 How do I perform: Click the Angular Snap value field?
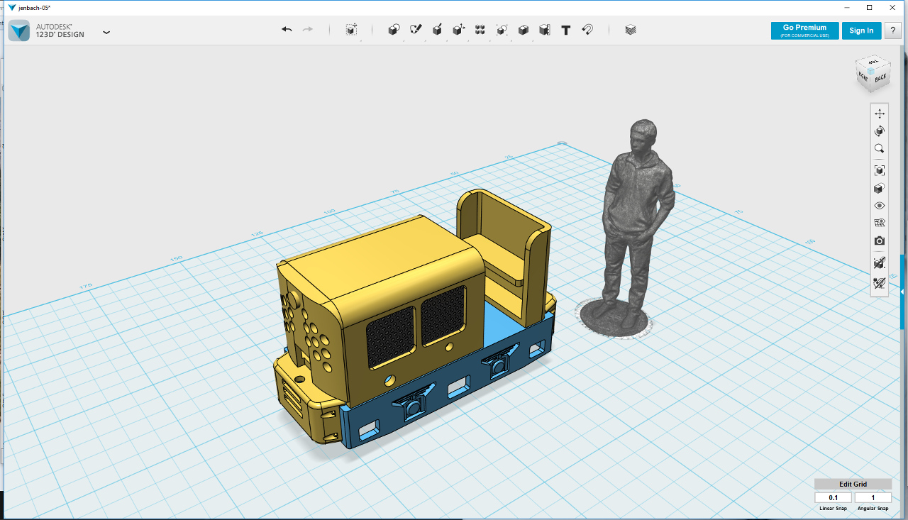click(873, 498)
